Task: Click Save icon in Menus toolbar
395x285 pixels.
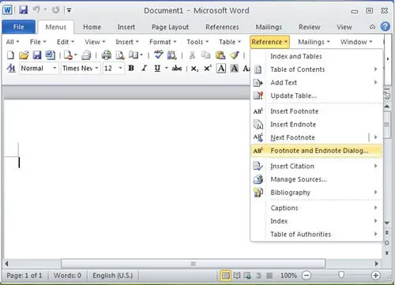Action: tap(37, 55)
